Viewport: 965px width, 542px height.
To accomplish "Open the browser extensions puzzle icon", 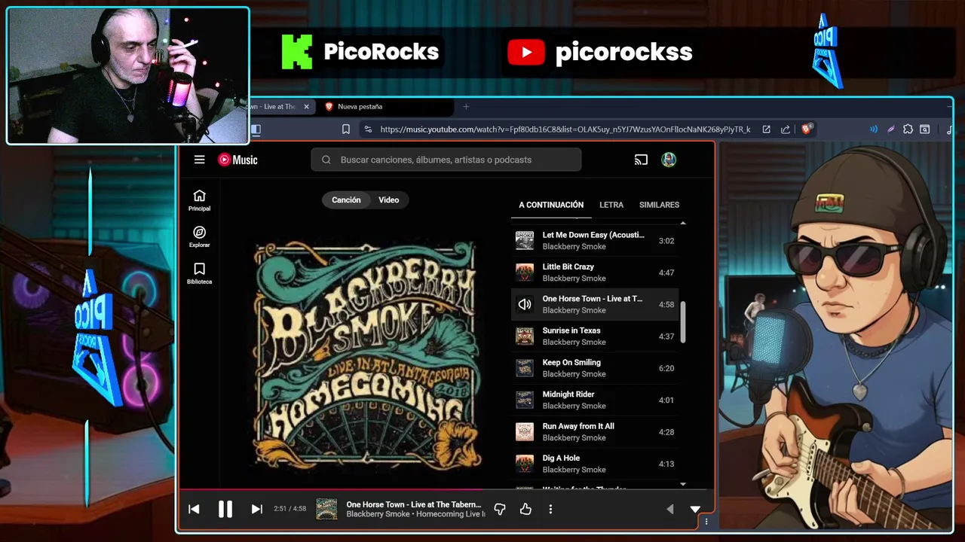I will pyautogui.click(x=908, y=129).
